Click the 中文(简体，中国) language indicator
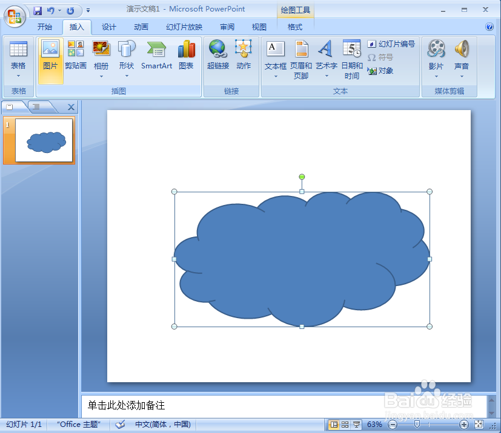 [162, 425]
